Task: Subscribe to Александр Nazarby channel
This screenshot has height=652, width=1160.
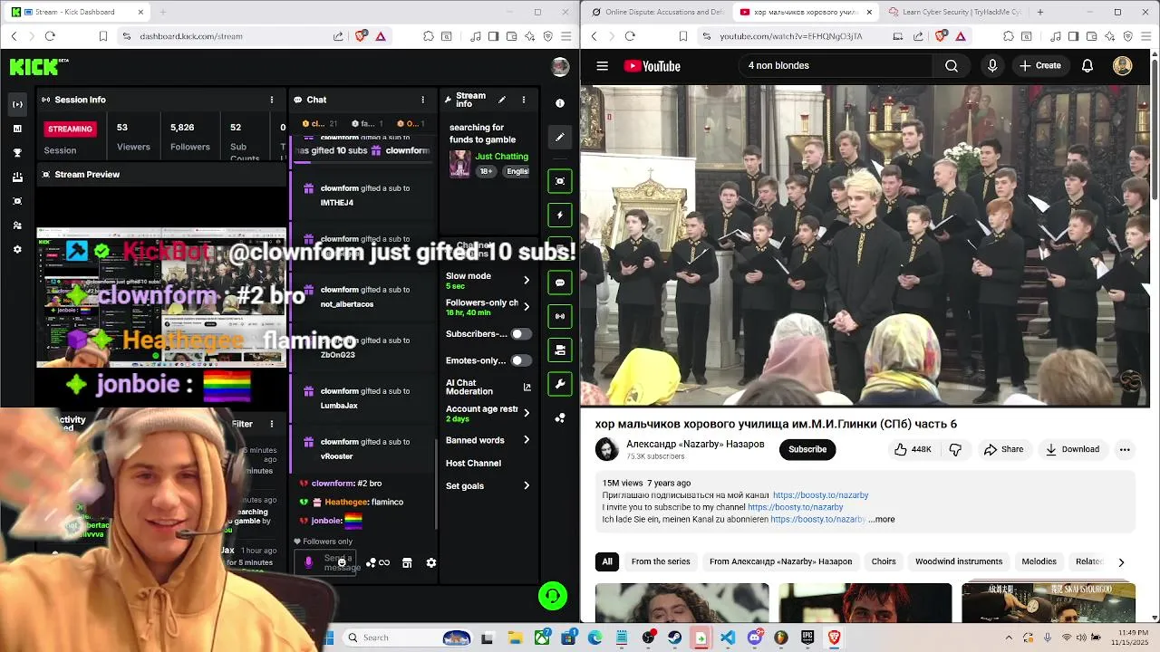Action: 807,449
